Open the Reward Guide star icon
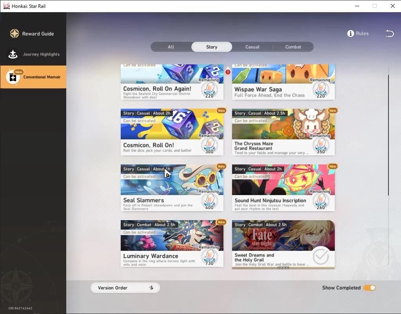The width and height of the screenshot is (401, 314). click(x=15, y=33)
